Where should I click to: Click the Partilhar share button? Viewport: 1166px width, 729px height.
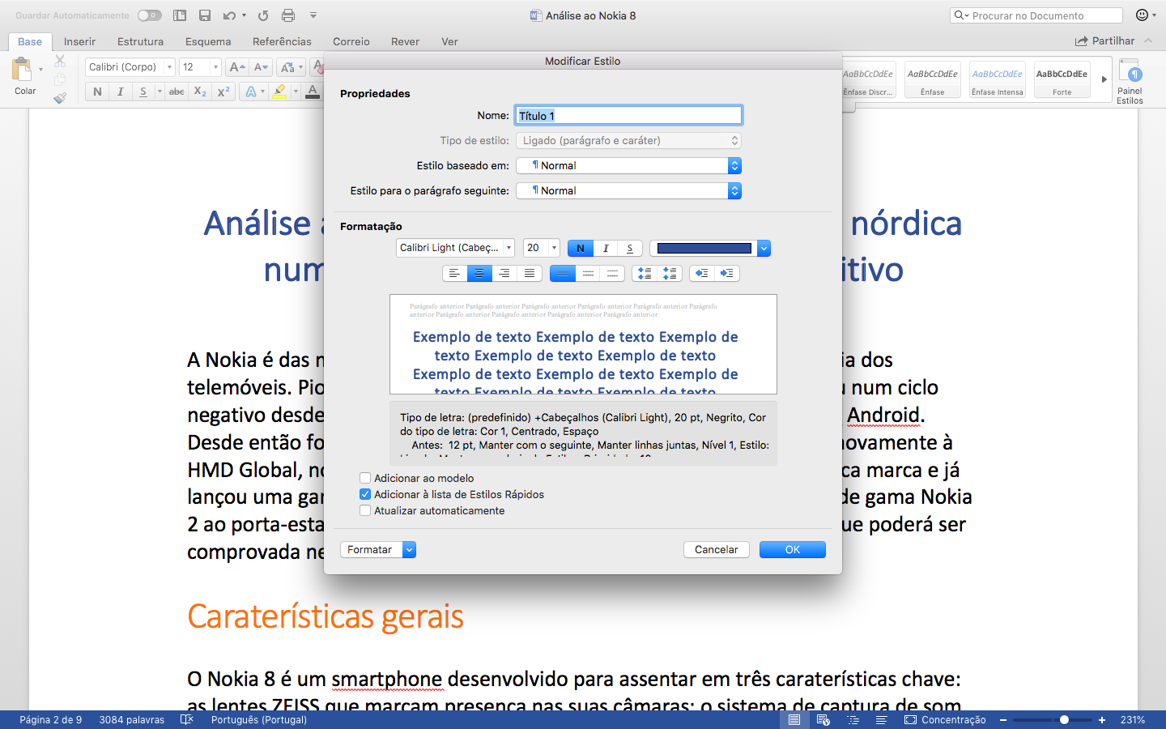tap(1104, 40)
